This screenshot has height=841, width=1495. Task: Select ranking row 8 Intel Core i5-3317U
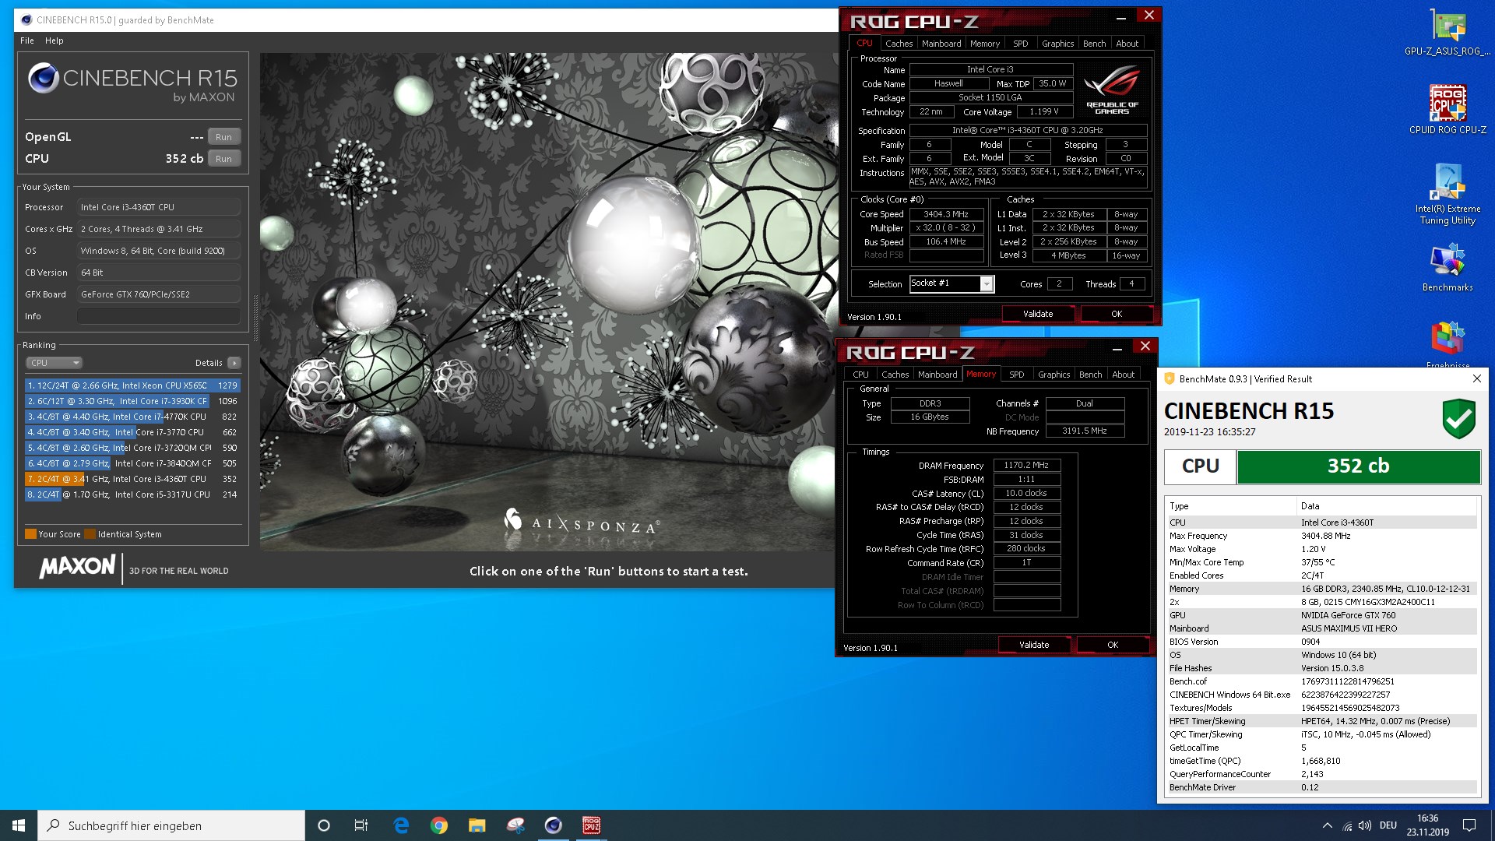pos(132,494)
